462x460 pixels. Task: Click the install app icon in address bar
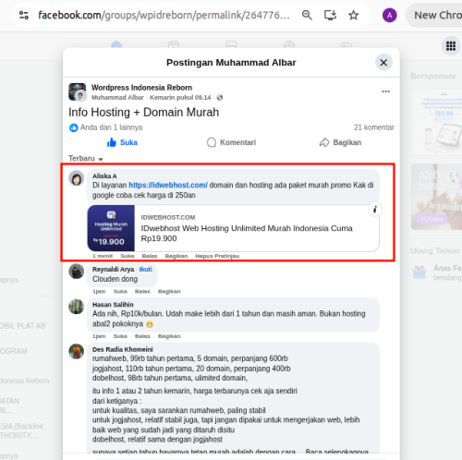click(x=330, y=15)
